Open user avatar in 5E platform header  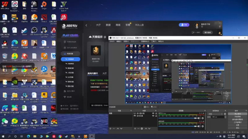pyautogui.click(x=197, y=25)
